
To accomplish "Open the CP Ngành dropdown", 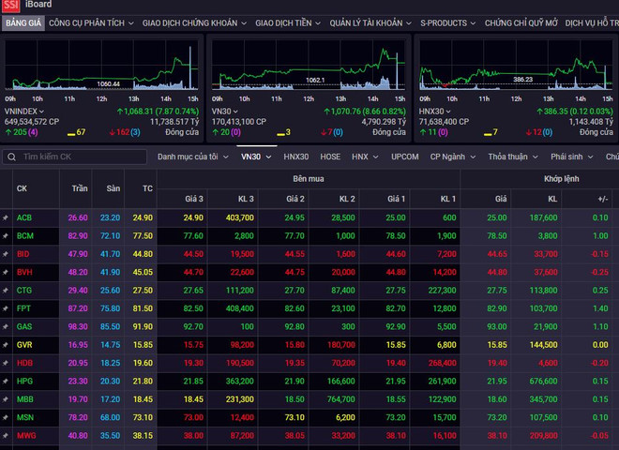I will pos(452,157).
